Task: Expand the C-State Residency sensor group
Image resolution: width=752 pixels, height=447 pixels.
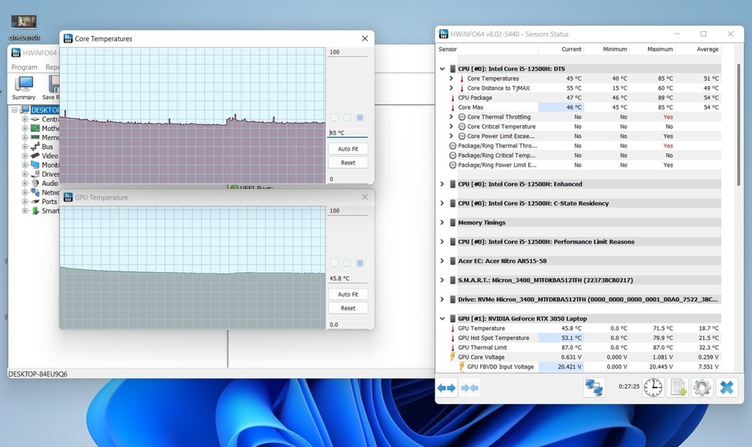Action: click(x=442, y=203)
